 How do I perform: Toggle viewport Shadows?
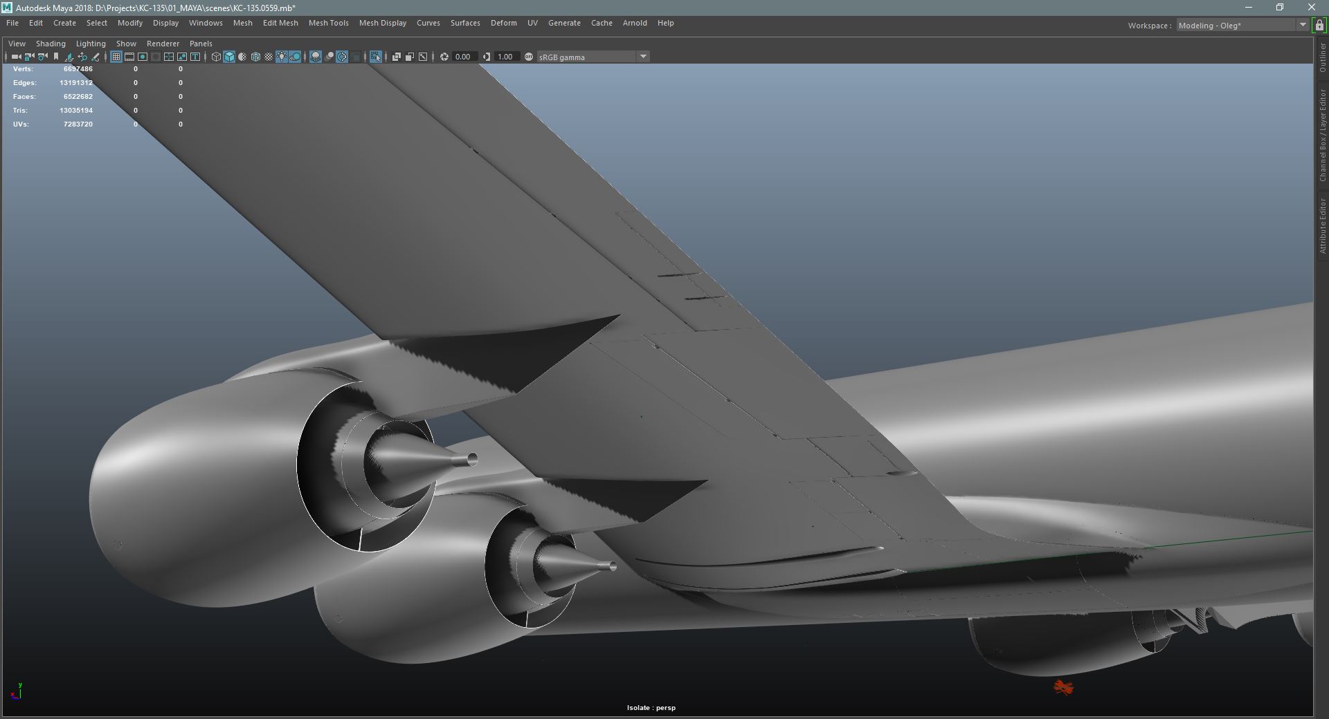(295, 57)
